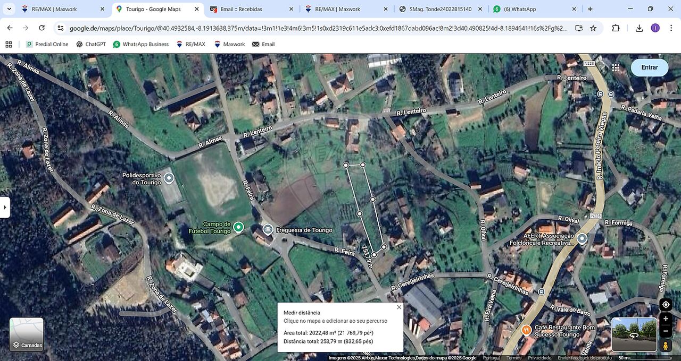Click the my location target button
This screenshot has width=681, height=361.
click(666, 305)
